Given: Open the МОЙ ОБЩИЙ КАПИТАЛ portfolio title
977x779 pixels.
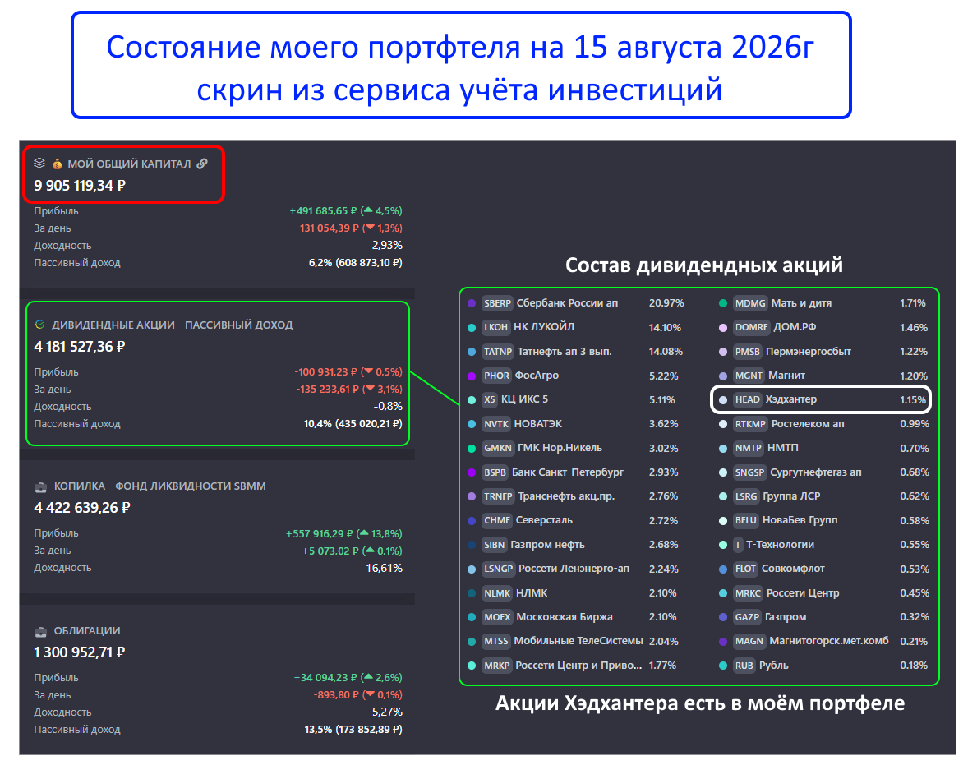Looking at the screenshot, I should pos(129,164).
